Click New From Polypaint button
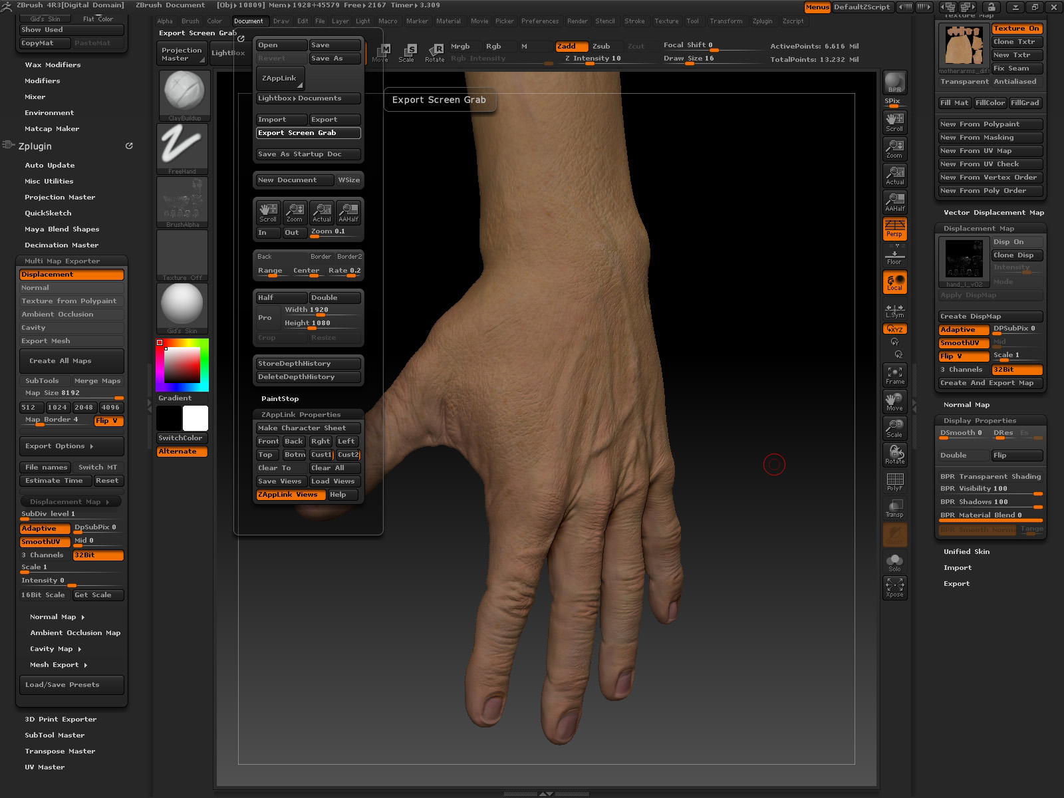This screenshot has width=1064, height=798. [x=991, y=124]
